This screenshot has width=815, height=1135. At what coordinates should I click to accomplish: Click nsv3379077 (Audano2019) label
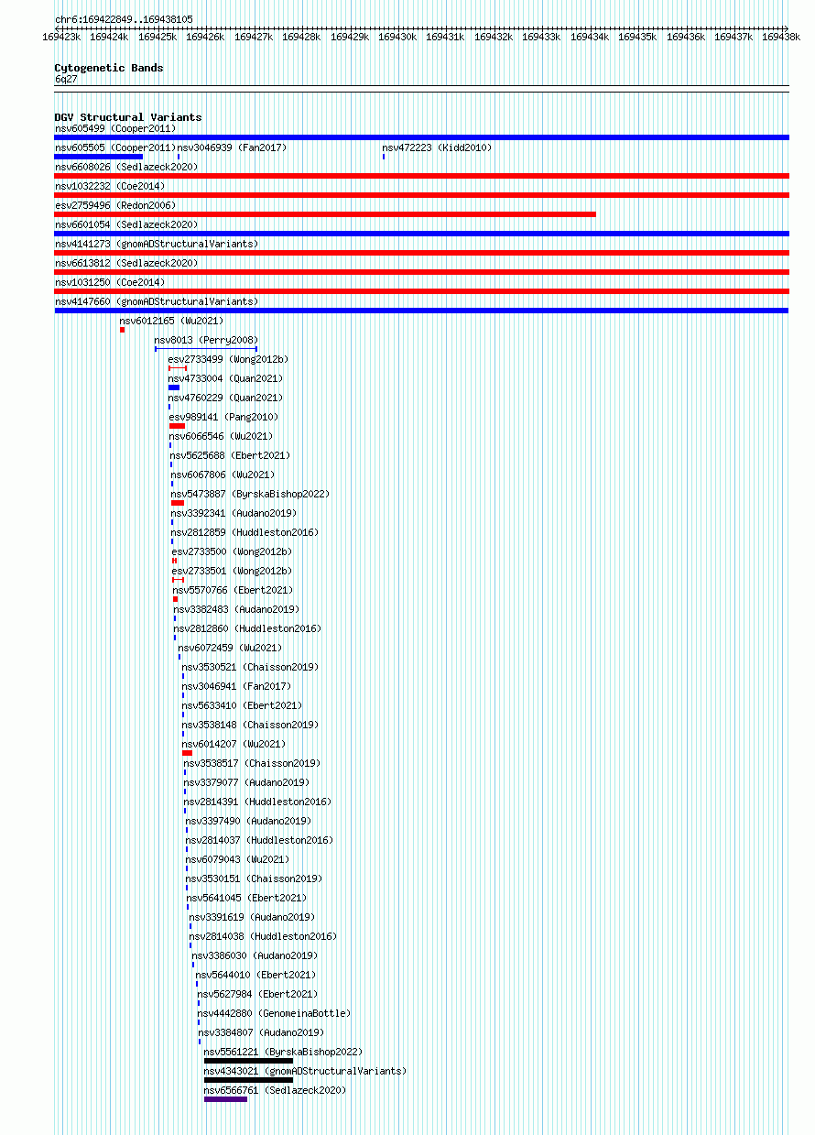coord(247,782)
